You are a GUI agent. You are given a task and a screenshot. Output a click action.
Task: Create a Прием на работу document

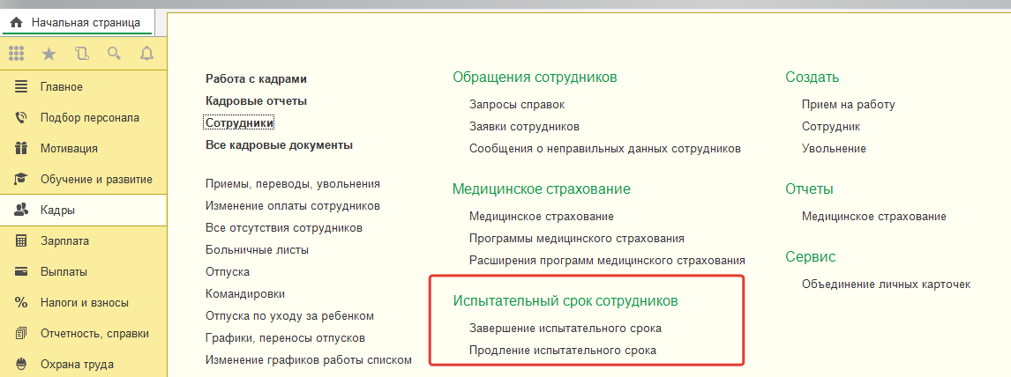click(849, 104)
